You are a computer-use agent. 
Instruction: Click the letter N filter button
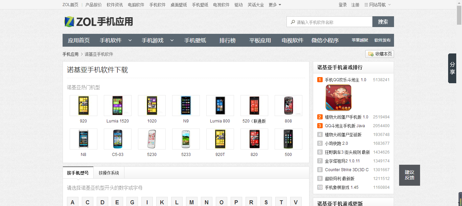tap(206, 202)
